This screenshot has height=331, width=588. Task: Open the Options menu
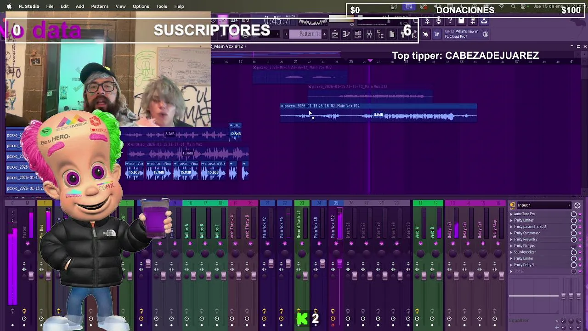point(141,6)
